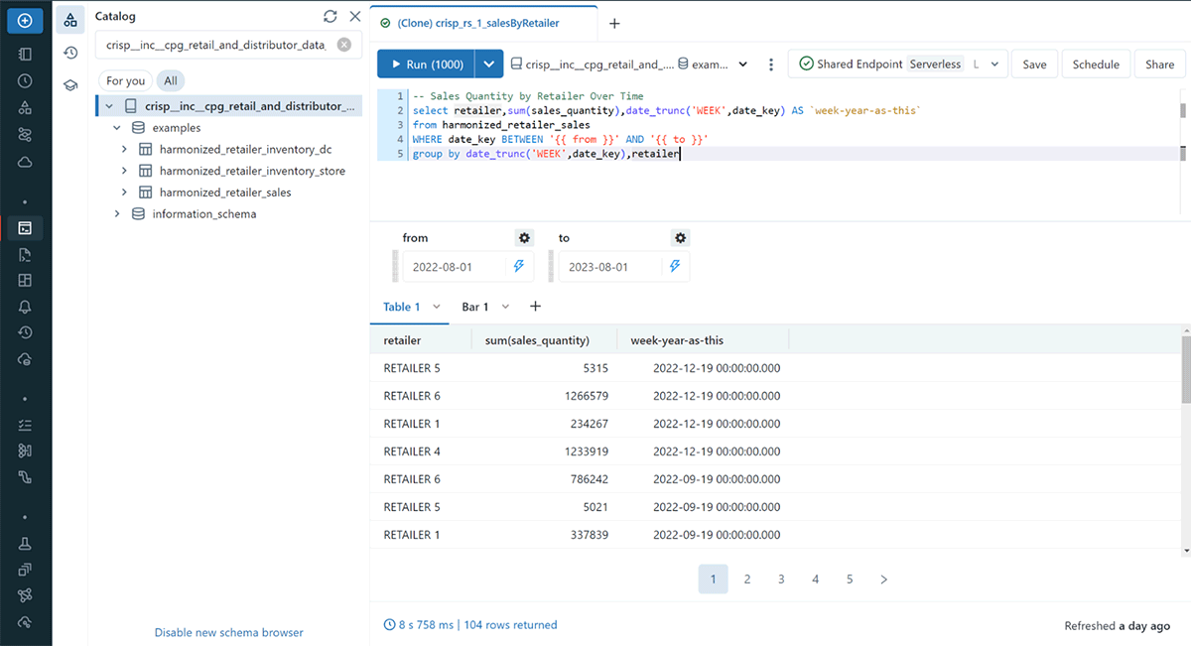
Task: Select the 'For you' filter
Action: click(125, 81)
